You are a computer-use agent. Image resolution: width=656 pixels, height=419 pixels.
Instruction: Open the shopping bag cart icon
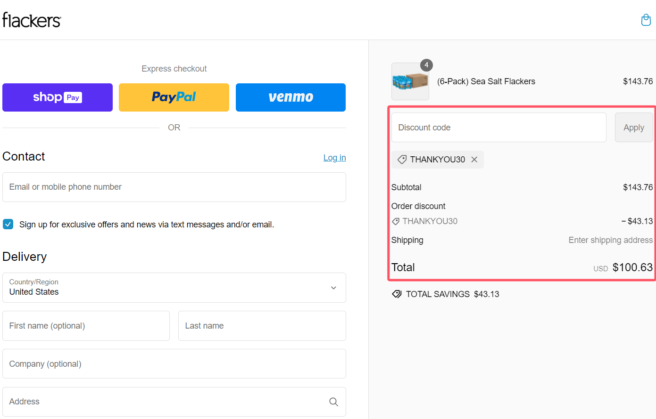click(x=646, y=20)
